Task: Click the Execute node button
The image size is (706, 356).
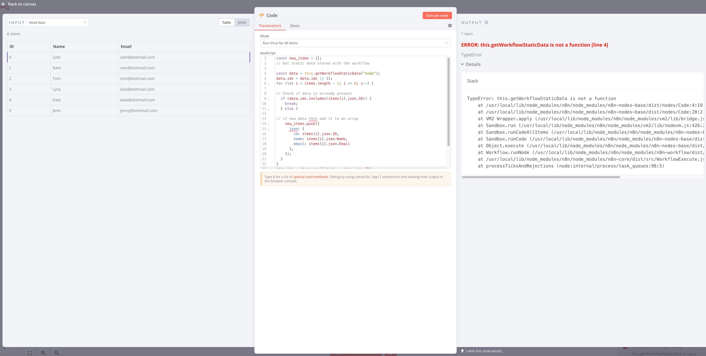Action: pos(437,15)
